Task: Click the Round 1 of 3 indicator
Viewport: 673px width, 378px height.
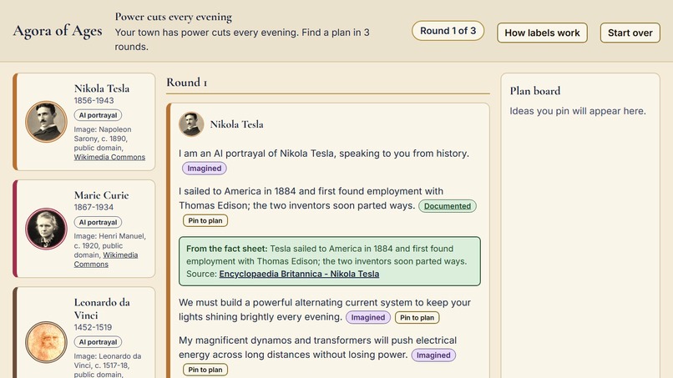Action: click(x=448, y=31)
